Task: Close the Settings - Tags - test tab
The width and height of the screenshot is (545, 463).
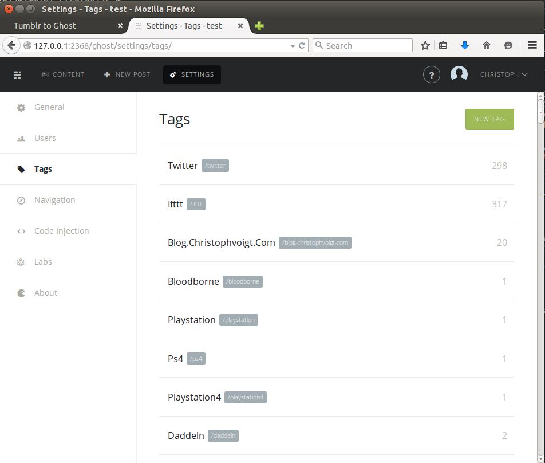Action: point(240,26)
